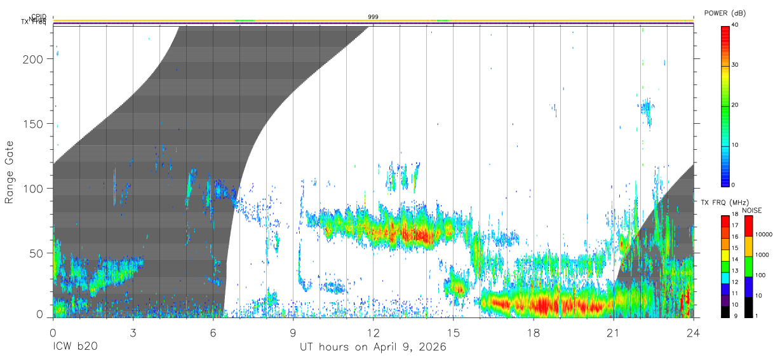Click the "16" label in TX FRQ legend

[734, 237]
